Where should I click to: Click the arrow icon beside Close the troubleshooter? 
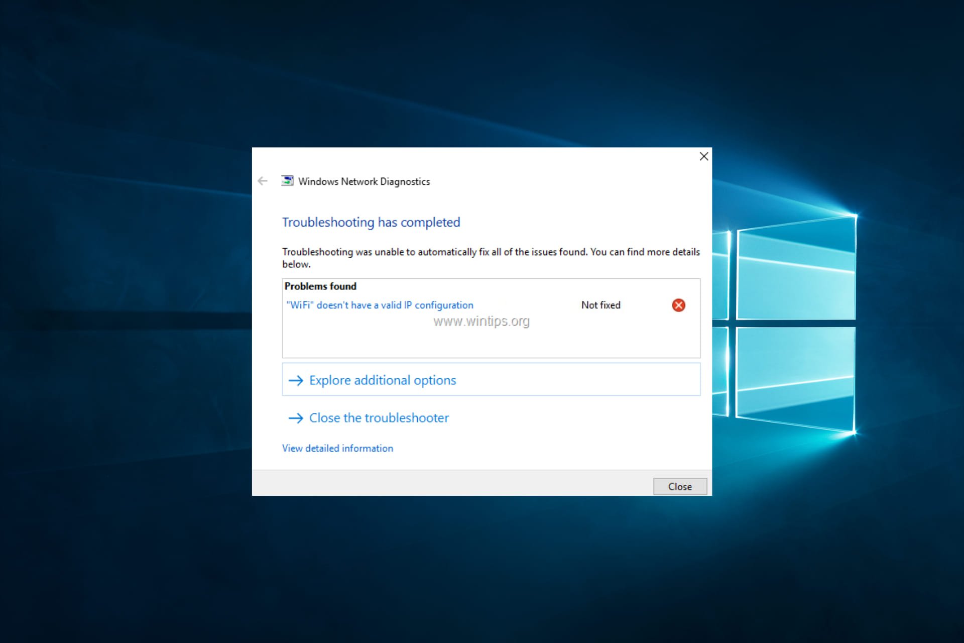[x=296, y=418]
